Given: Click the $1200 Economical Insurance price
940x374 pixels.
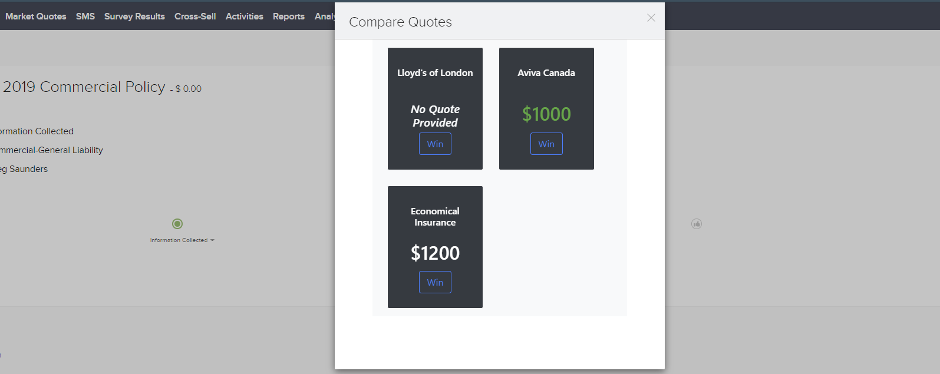Looking at the screenshot, I should coord(435,253).
